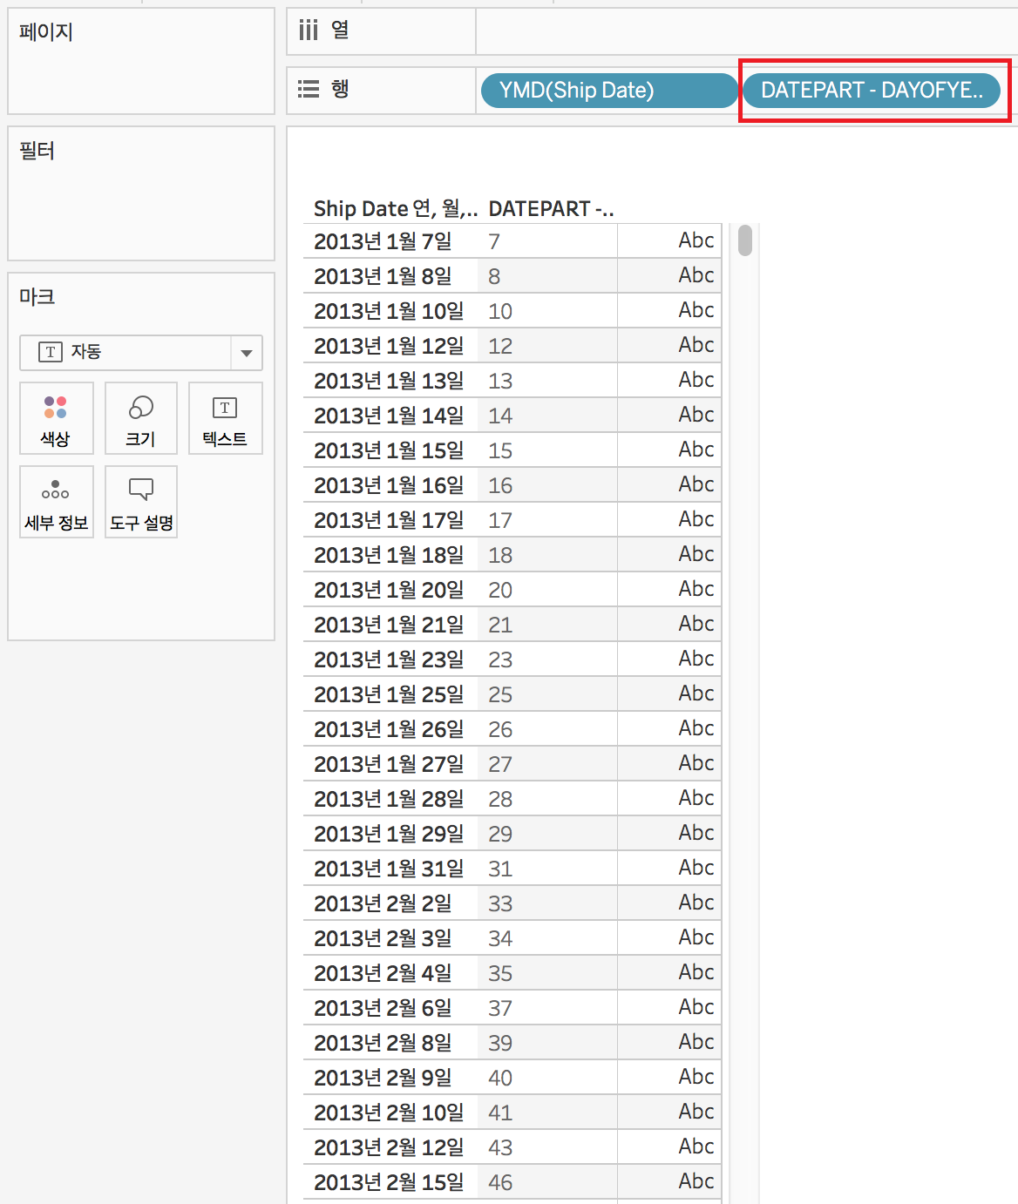Click the DATEPART column header

[551, 209]
